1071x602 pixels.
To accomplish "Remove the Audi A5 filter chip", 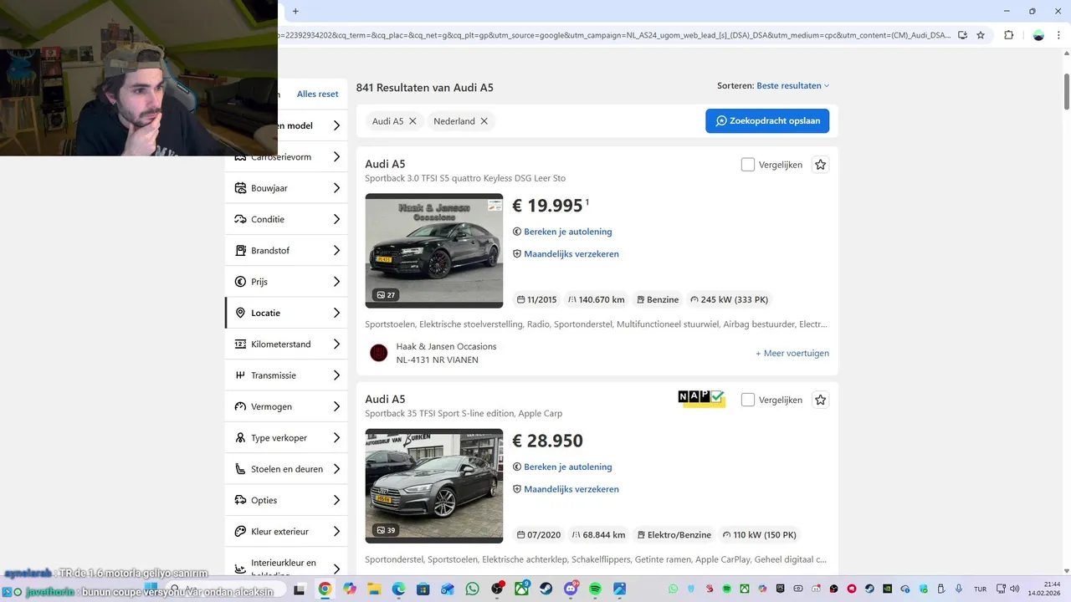I will pos(413,121).
